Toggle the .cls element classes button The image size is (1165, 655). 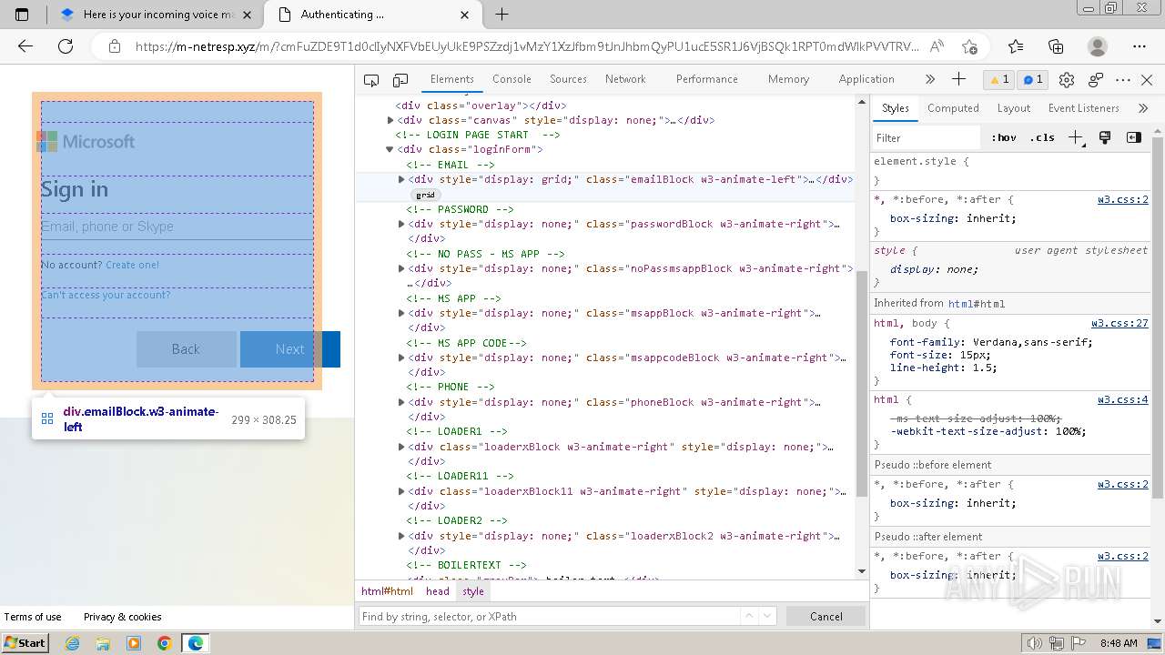(1043, 138)
